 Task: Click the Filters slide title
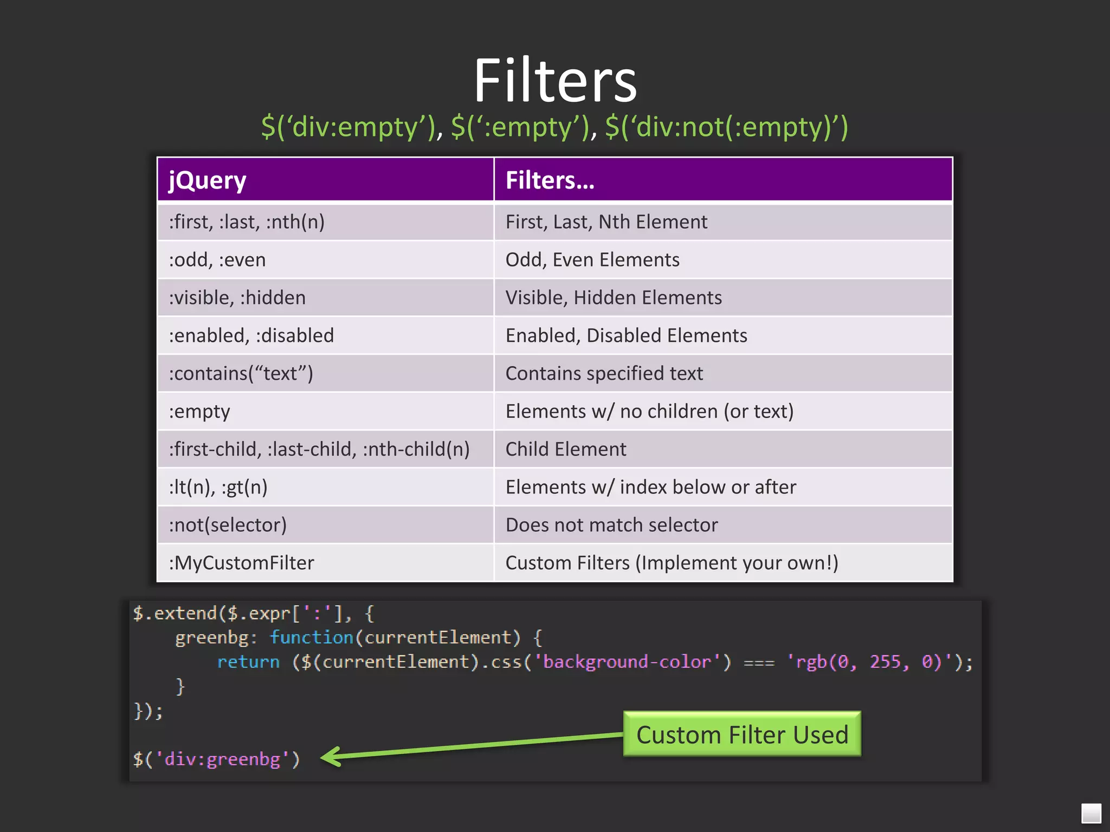tap(555, 81)
